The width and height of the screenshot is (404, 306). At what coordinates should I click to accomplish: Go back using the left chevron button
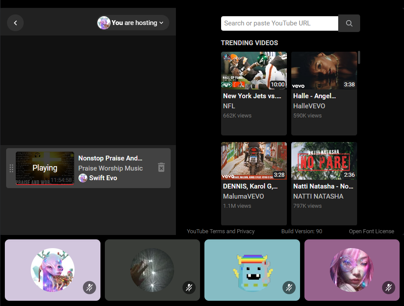15,23
